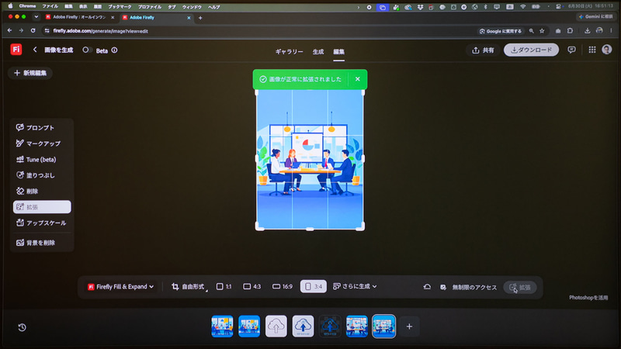Open the history clock icon
This screenshot has width=621, height=349.
[x=23, y=327]
